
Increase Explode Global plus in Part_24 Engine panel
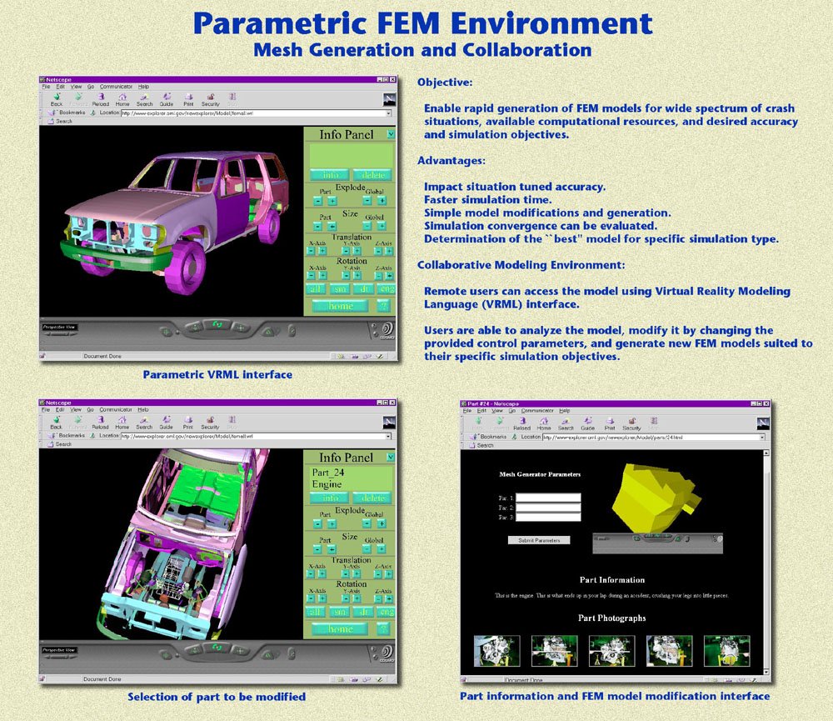pyautogui.click(x=382, y=523)
